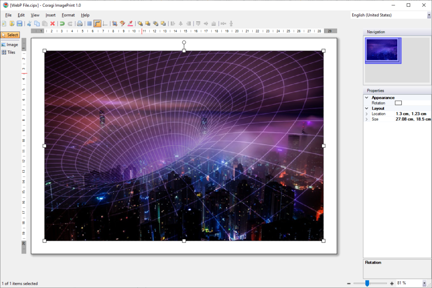The height and width of the screenshot is (288, 432).
Task: Click the red X delete icon
Action: (52, 24)
